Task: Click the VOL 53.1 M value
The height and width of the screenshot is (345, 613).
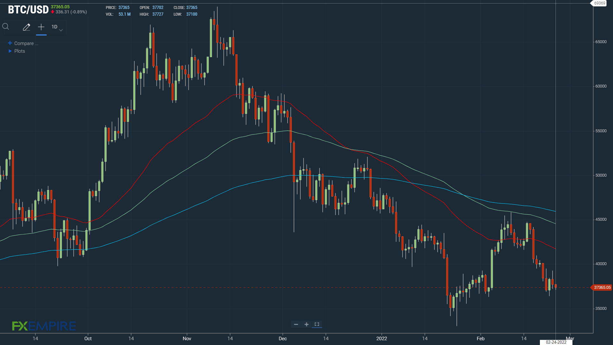Action: 125,14
